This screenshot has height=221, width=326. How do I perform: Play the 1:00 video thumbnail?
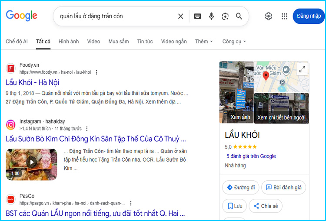pyautogui.click(x=31, y=164)
